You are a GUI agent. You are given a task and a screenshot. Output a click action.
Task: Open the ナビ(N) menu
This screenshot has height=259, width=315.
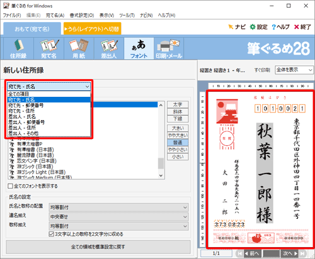point(146,15)
